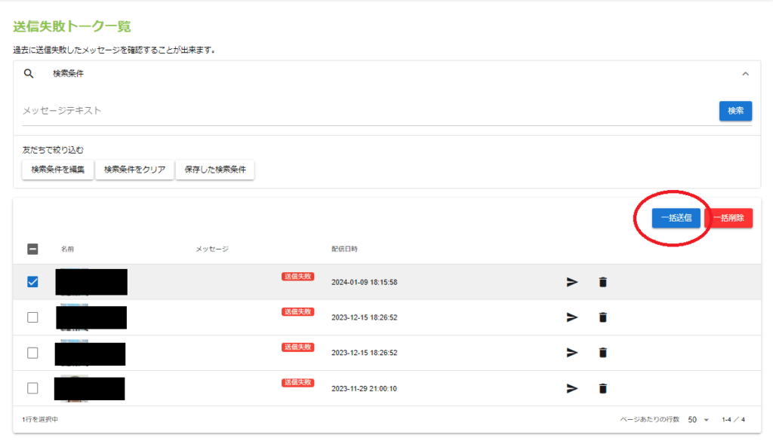Delete the 2023-11-29 21:00:10 failed message
Screen dimensions: 773x444
coord(602,388)
